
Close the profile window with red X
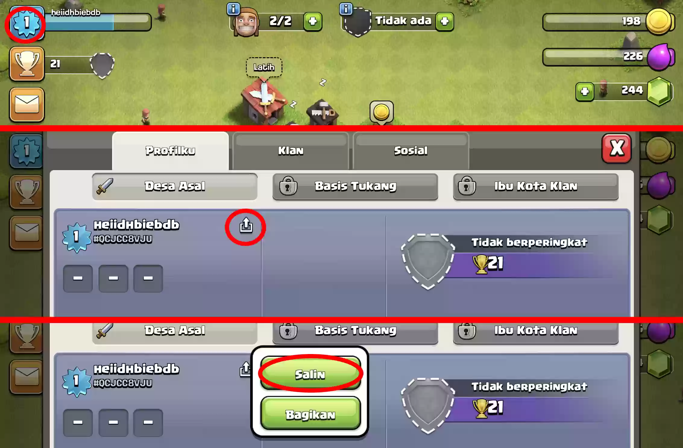[616, 148]
